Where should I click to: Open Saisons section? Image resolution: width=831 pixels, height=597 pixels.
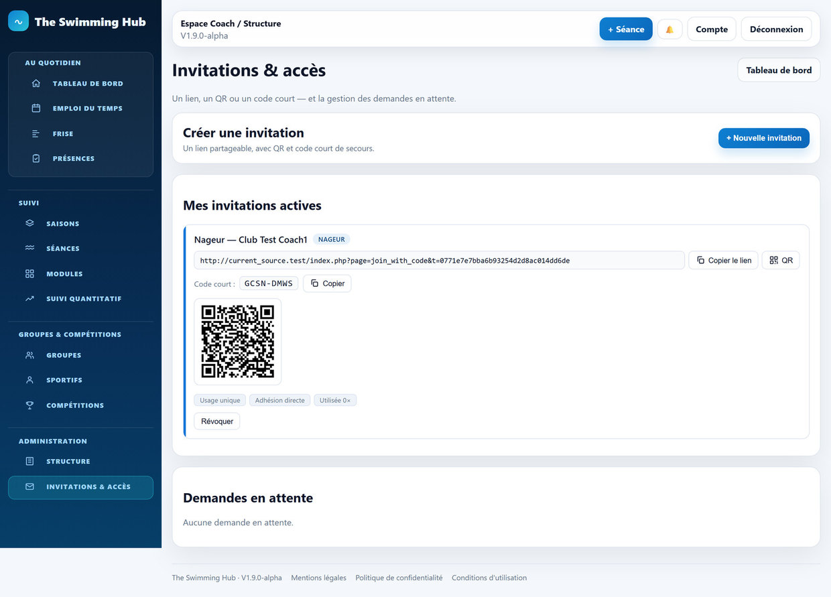point(80,224)
